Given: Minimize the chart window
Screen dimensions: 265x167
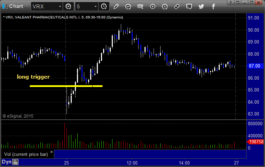Looking at the screenshot, I should [x=244, y=2].
